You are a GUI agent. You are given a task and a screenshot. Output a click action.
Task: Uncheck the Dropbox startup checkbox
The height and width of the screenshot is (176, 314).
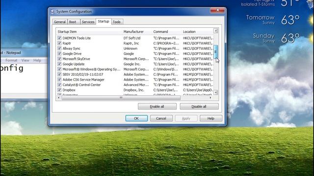tap(59, 90)
